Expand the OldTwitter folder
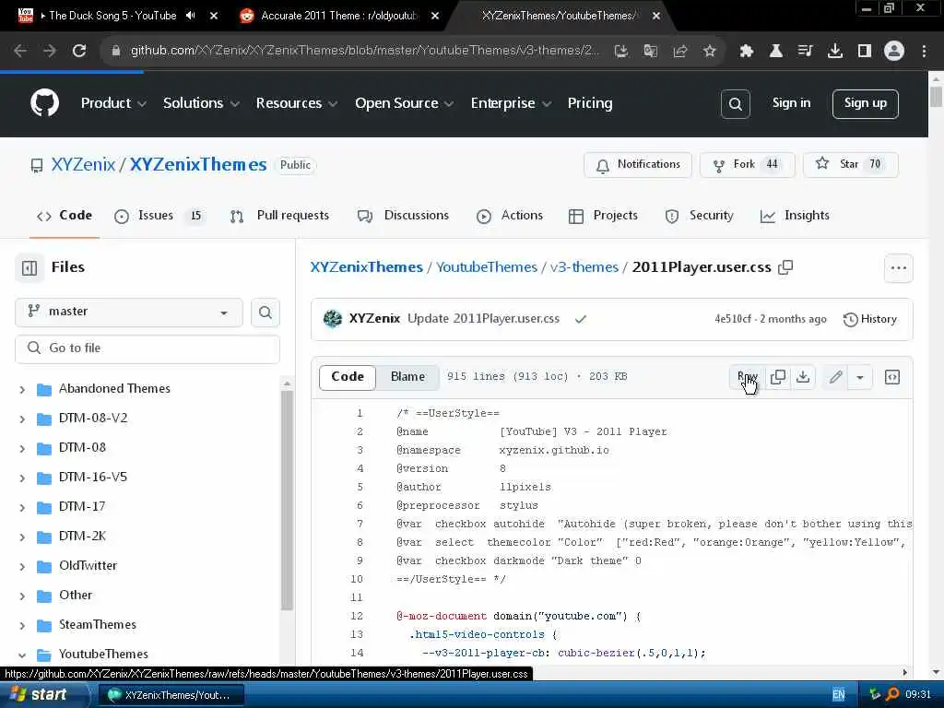Image resolution: width=944 pixels, height=708 pixels. [x=22, y=567]
